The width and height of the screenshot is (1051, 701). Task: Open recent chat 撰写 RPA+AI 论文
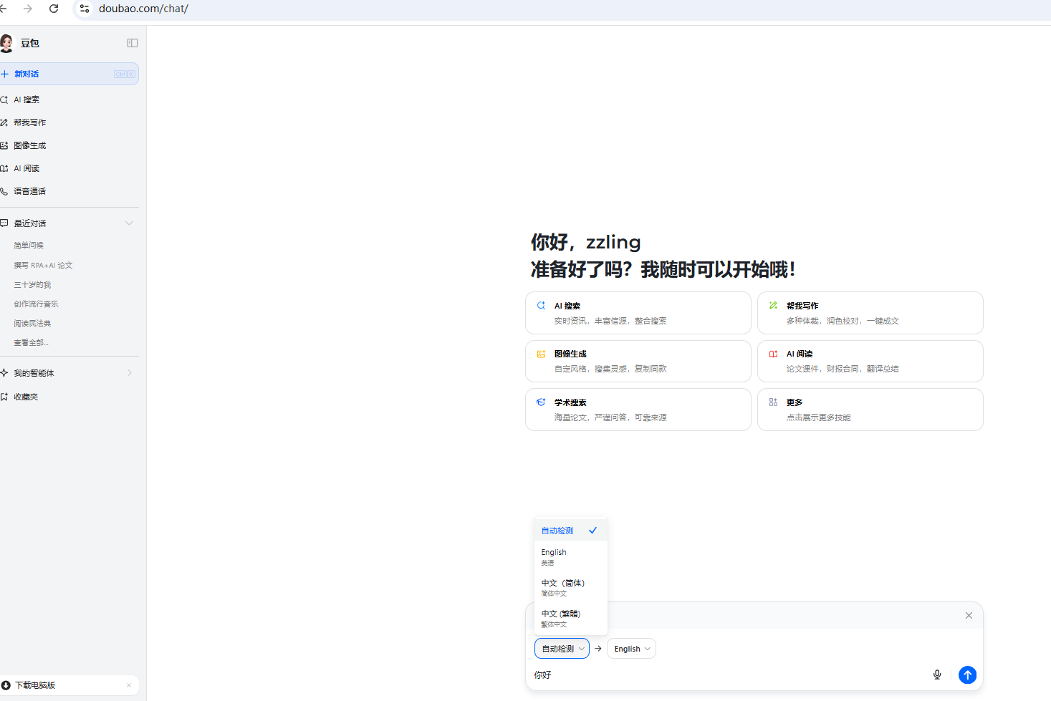43,265
